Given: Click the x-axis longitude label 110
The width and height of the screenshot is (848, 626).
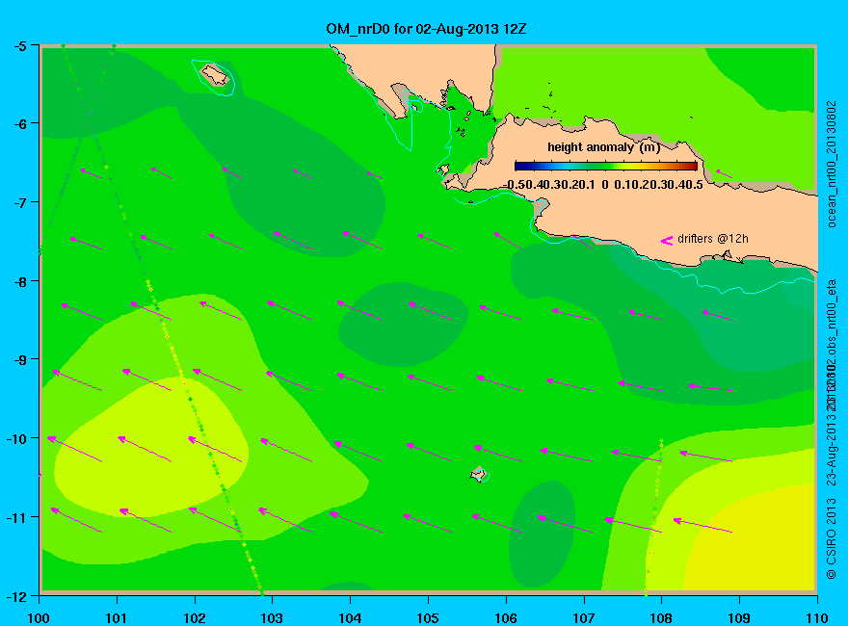Looking at the screenshot, I should click(x=816, y=617).
